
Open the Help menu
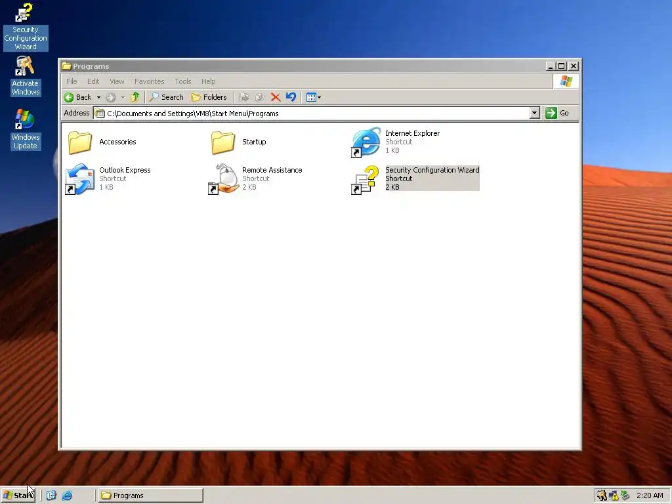(x=208, y=81)
